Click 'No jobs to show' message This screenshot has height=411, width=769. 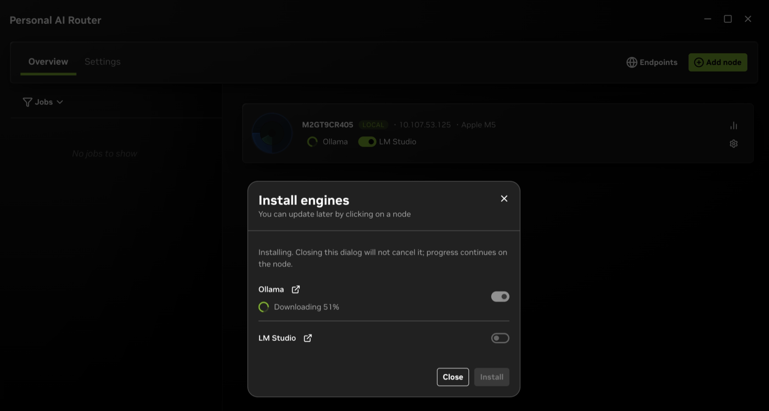click(x=104, y=154)
